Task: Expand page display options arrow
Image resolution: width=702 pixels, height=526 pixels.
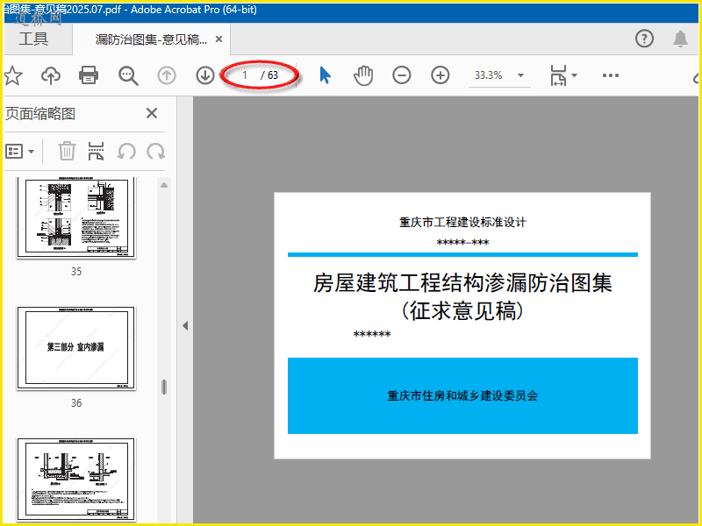Action: click(575, 75)
